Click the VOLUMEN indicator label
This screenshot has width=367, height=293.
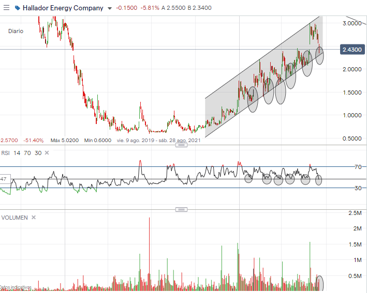pyautogui.click(x=14, y=218)
